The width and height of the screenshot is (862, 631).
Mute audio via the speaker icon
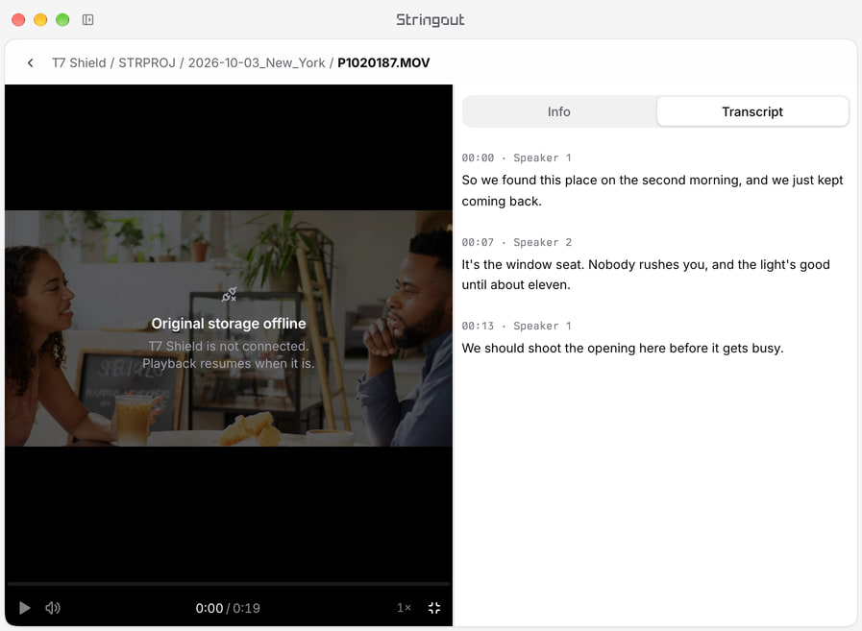(x=53, y=607)
